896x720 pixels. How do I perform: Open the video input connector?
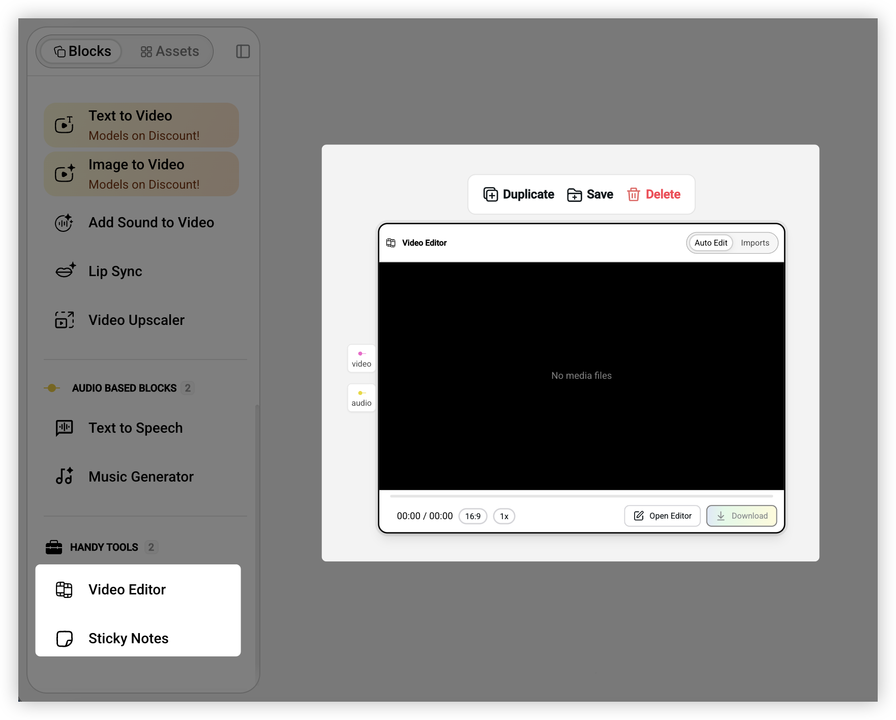click(361, 358)
